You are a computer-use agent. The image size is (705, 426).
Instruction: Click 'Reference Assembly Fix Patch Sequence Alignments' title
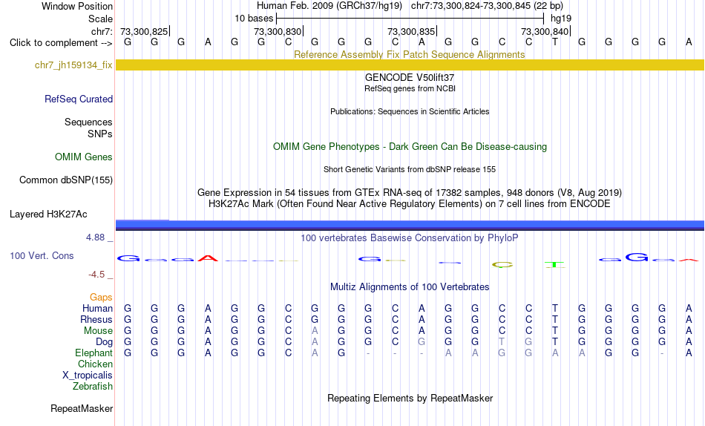(x=410, y=54)
